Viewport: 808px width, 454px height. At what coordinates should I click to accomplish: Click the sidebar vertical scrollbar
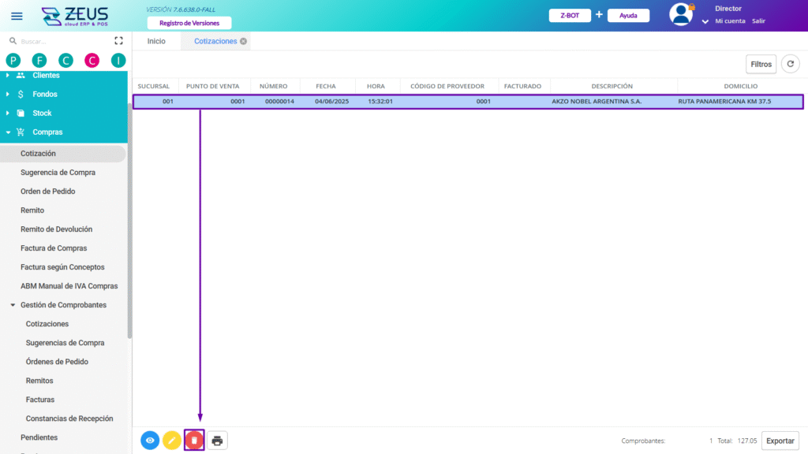coord(129,221)
